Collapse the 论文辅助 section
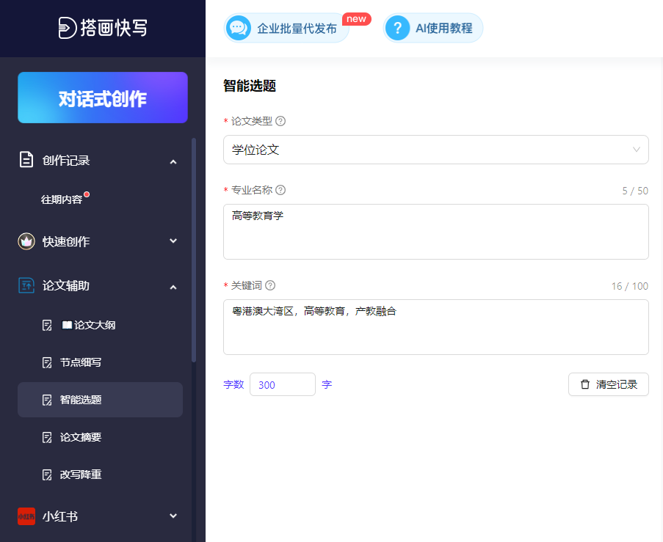This screenshot has width=663, height=542. click(173, 287)
